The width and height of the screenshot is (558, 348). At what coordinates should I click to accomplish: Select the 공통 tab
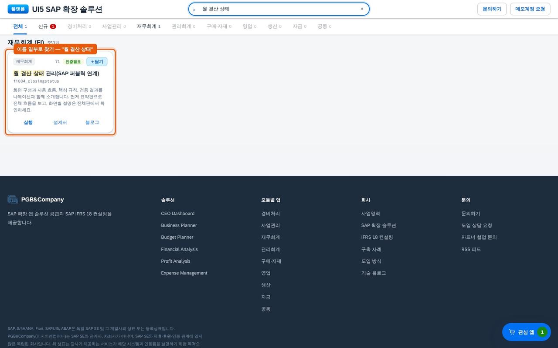pos(324,27)
